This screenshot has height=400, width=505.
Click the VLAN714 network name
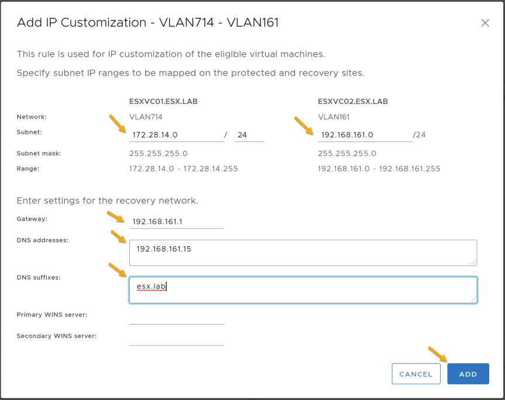coord(146,117)
